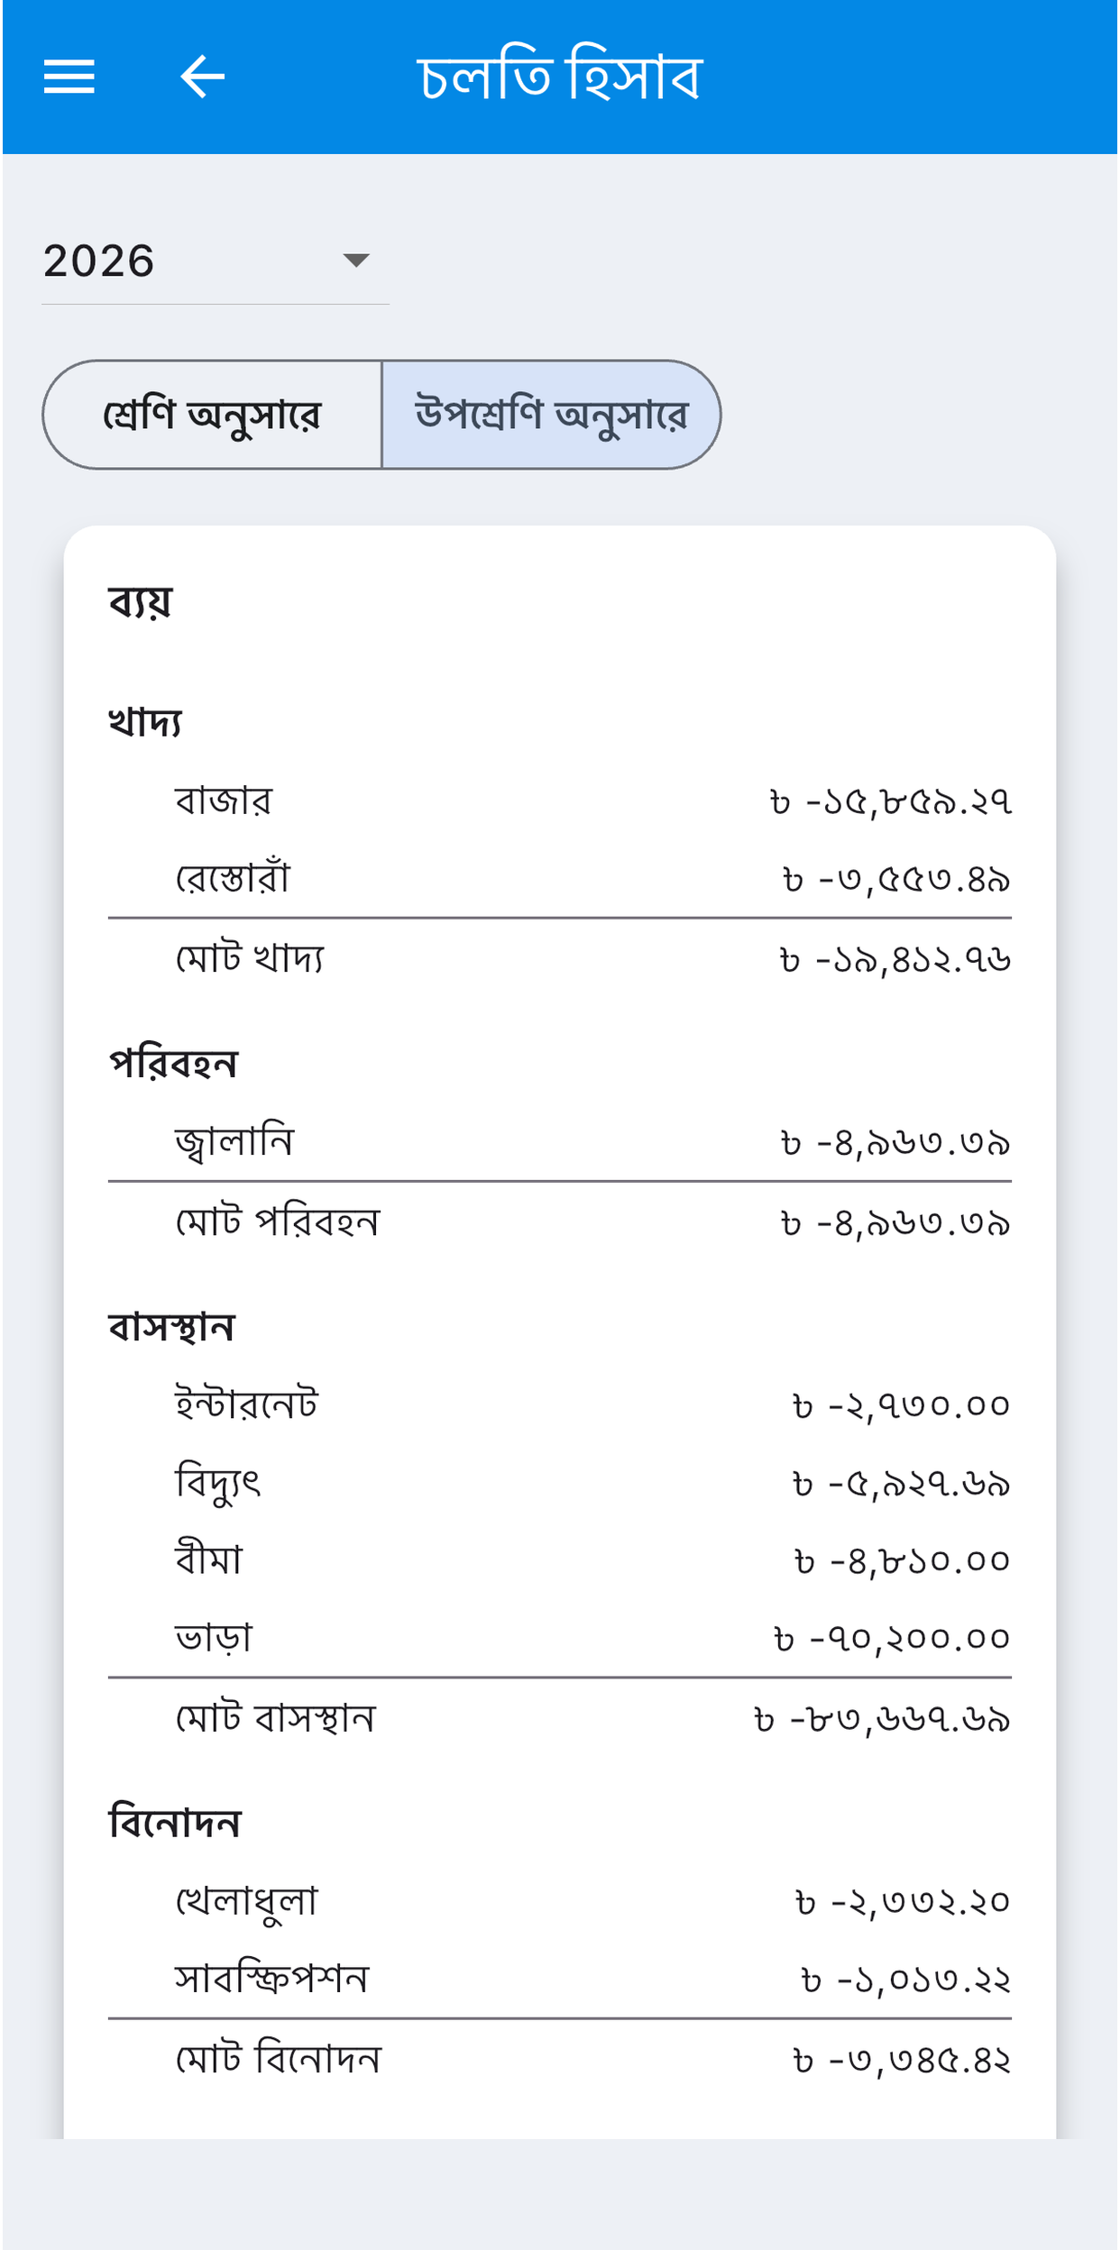Click the বাসস্থান category heading
The height and width of the screenshot is (2250, 1120).
click(171, 1328)
